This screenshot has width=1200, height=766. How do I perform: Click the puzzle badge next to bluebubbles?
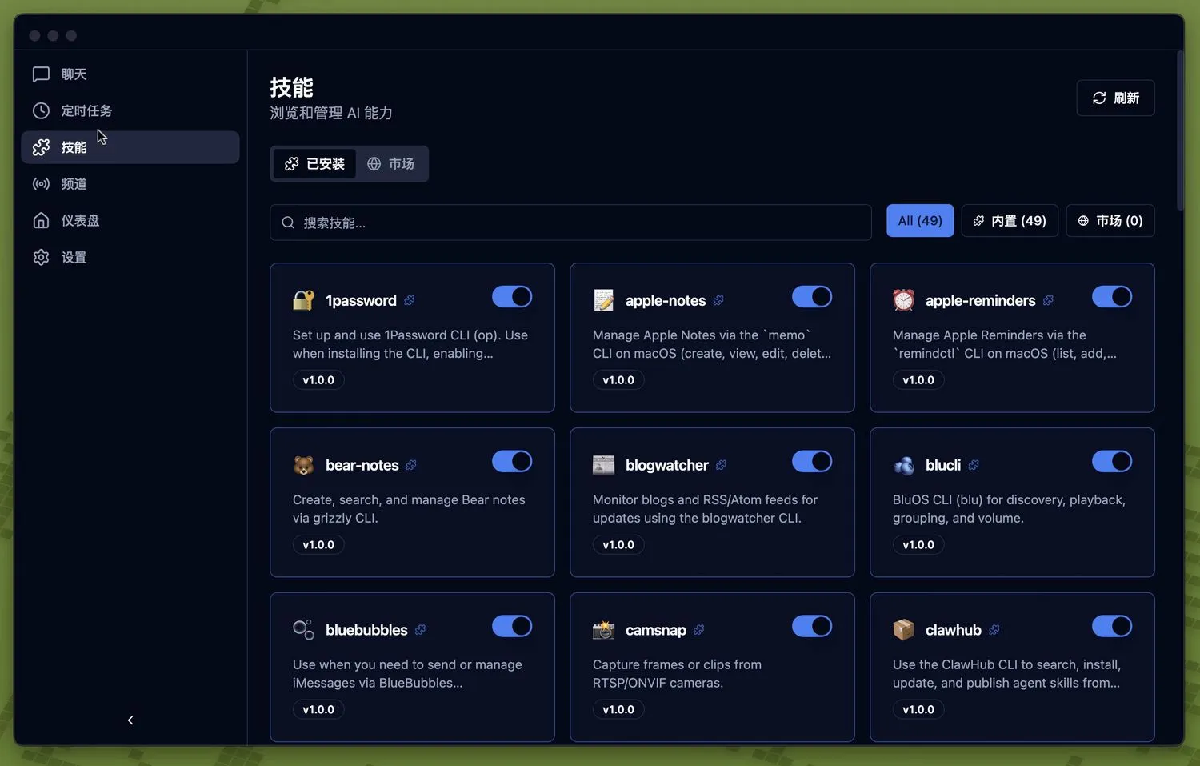[x=420, y=630]
